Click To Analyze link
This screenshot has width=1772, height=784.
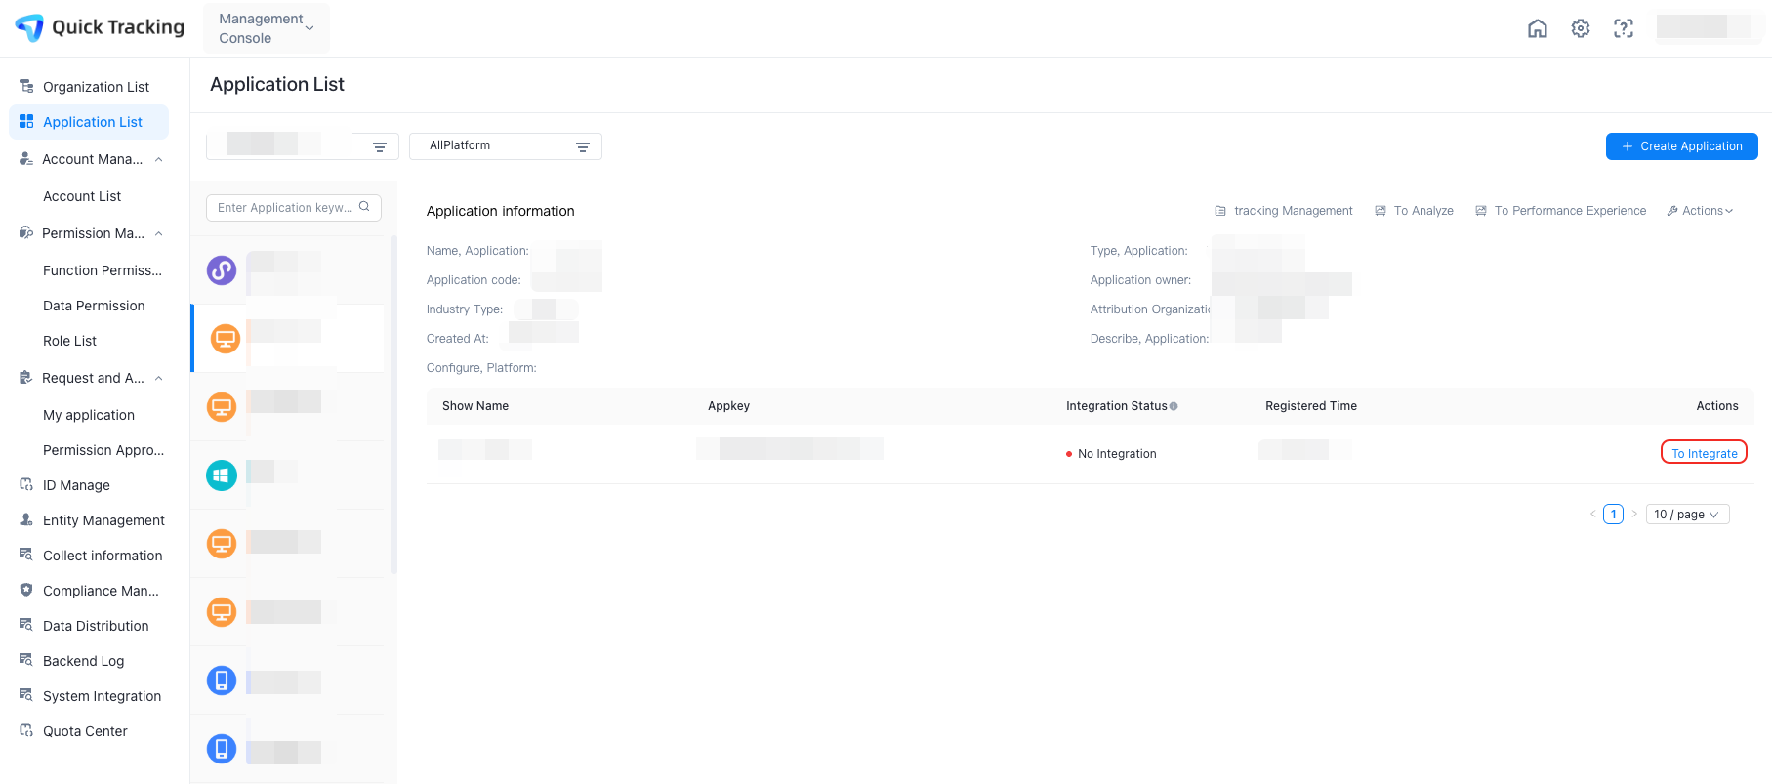click(x=1415, y=211)
